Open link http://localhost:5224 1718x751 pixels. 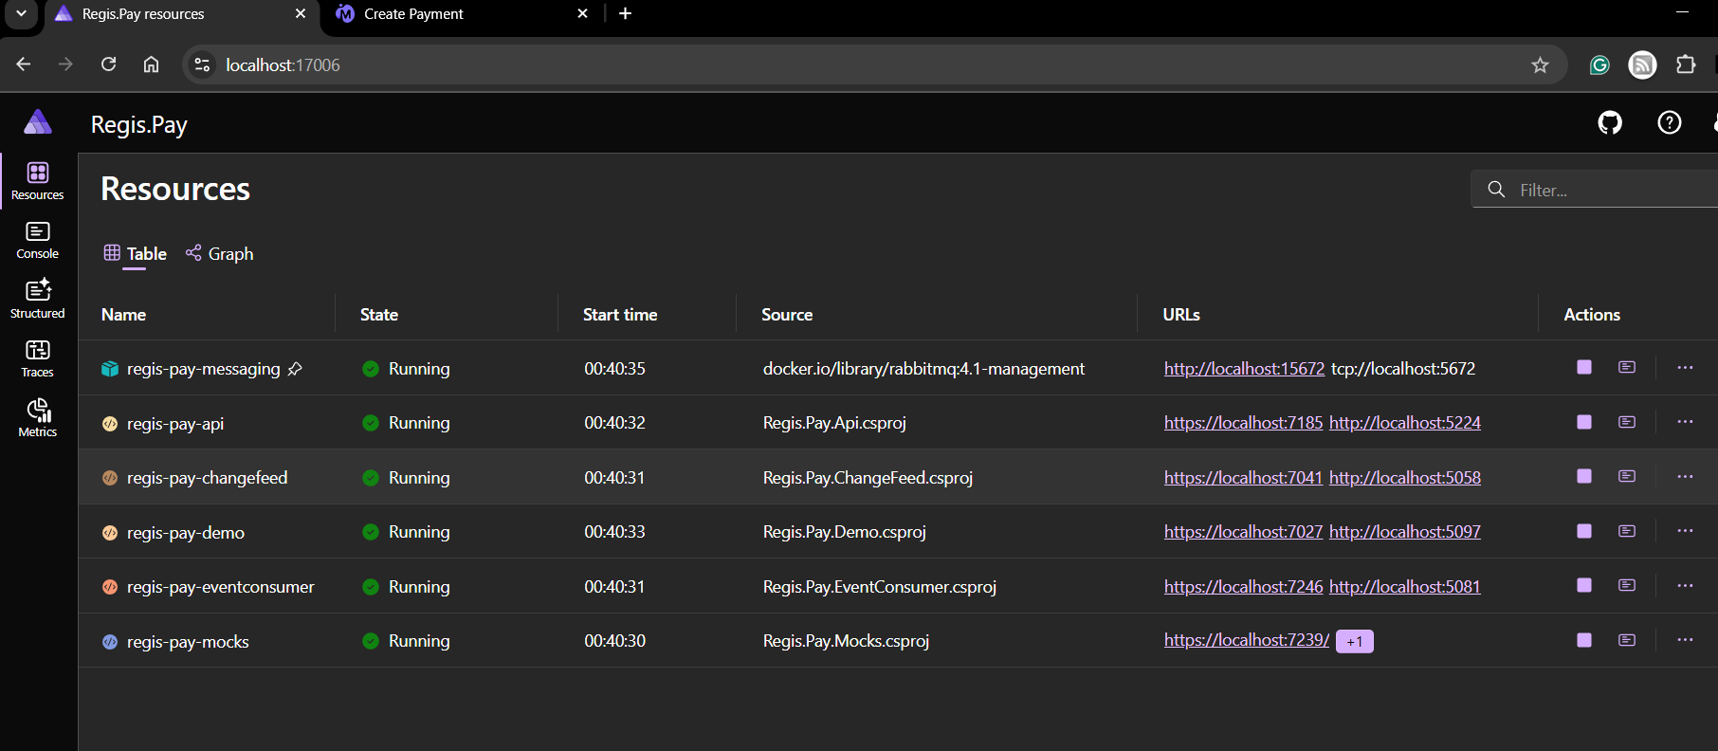pos(1405,423)
